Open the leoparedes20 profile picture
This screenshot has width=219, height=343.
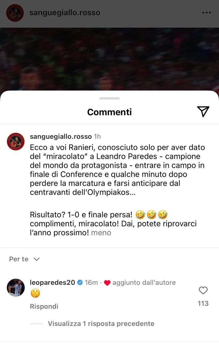click(16, 288)
